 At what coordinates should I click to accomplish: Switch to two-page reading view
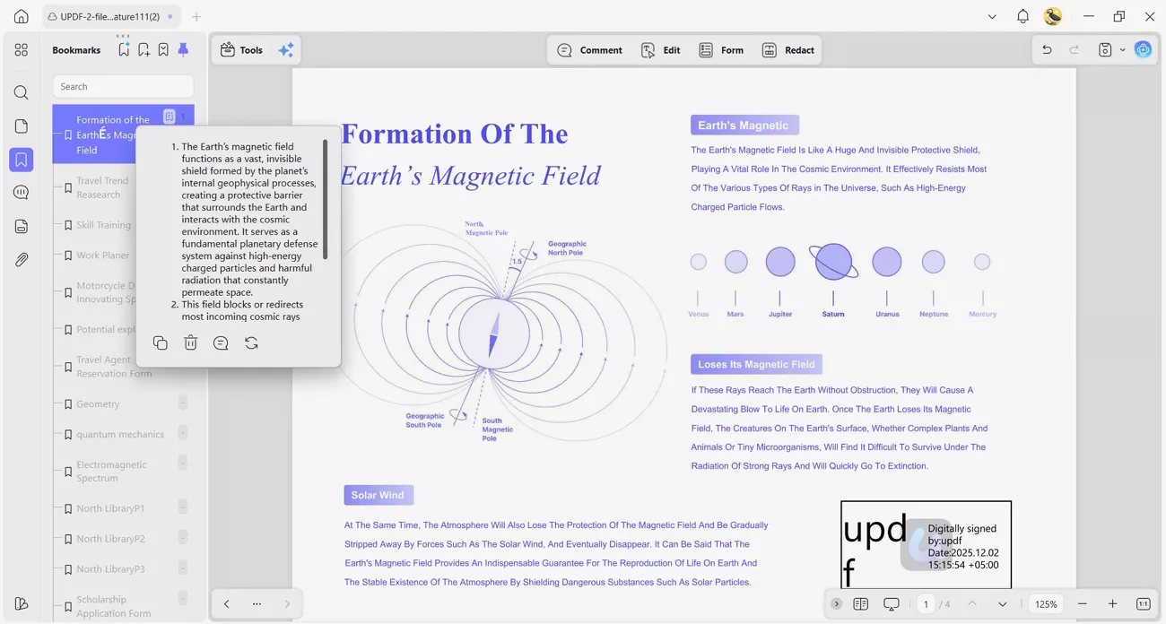pyautogui.click(x=861, y=603)
